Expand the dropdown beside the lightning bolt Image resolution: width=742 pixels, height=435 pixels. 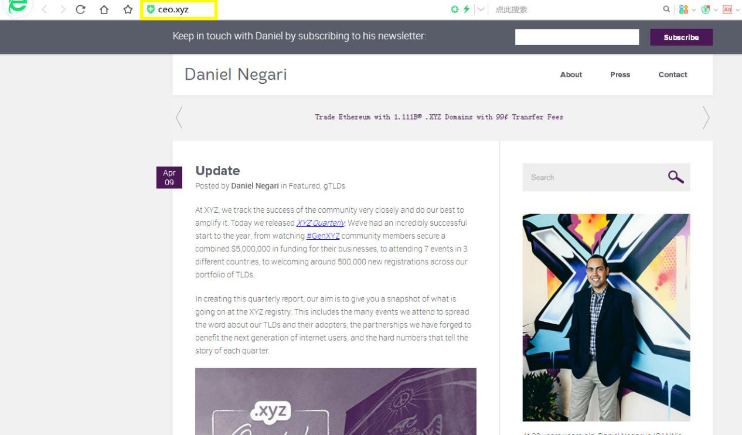click(481, 9)
